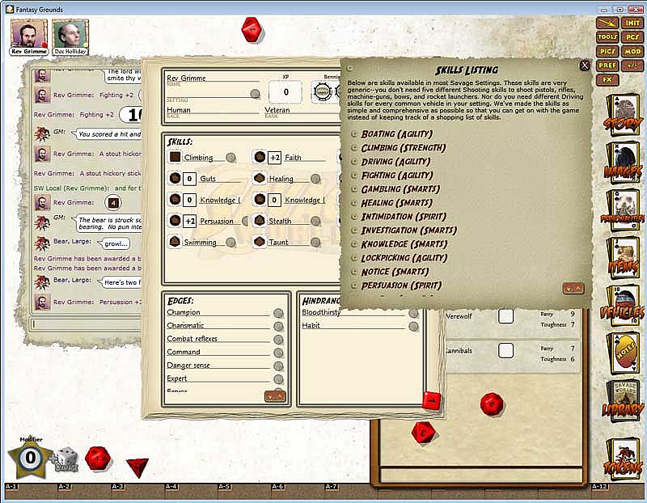Click the Skills Listing scroll buttons
647x503 pixels.
pos(573,289)
